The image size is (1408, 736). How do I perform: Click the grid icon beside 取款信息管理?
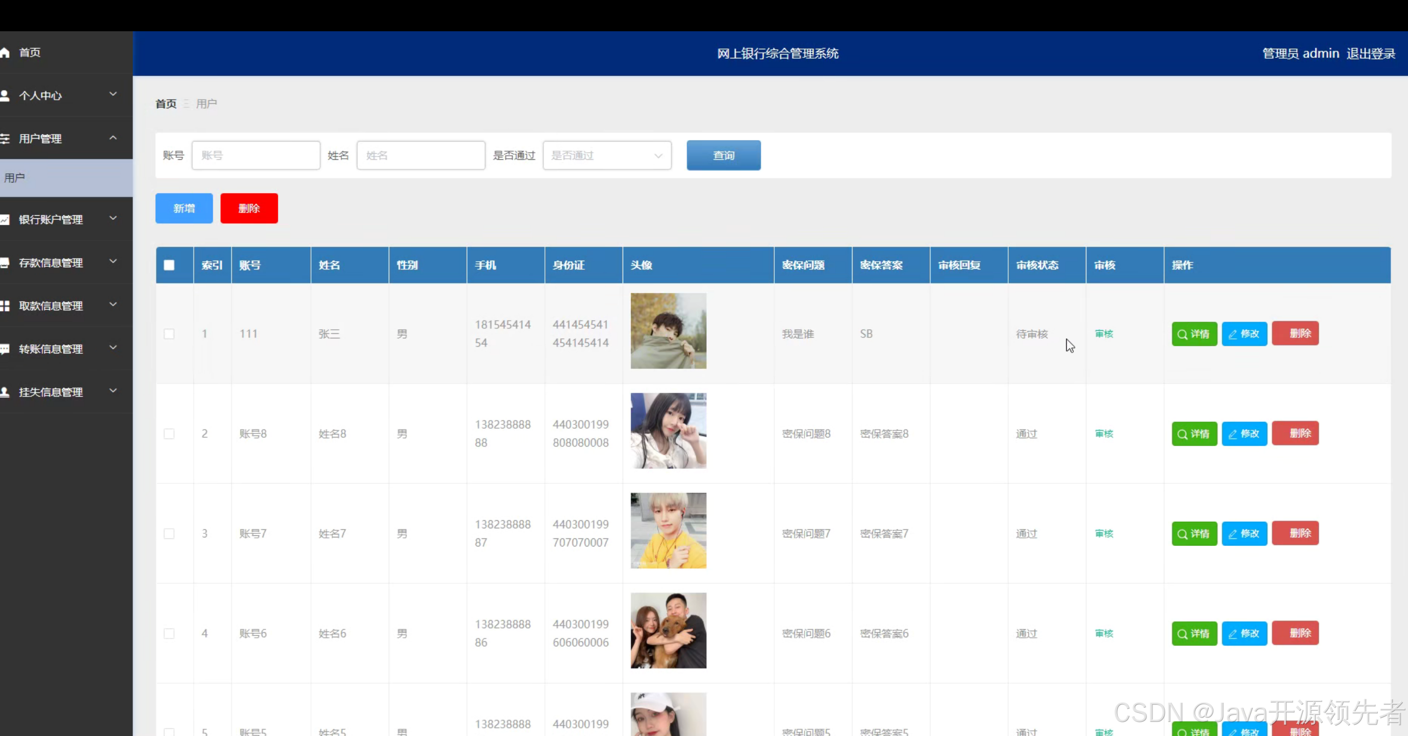point(5,306)
